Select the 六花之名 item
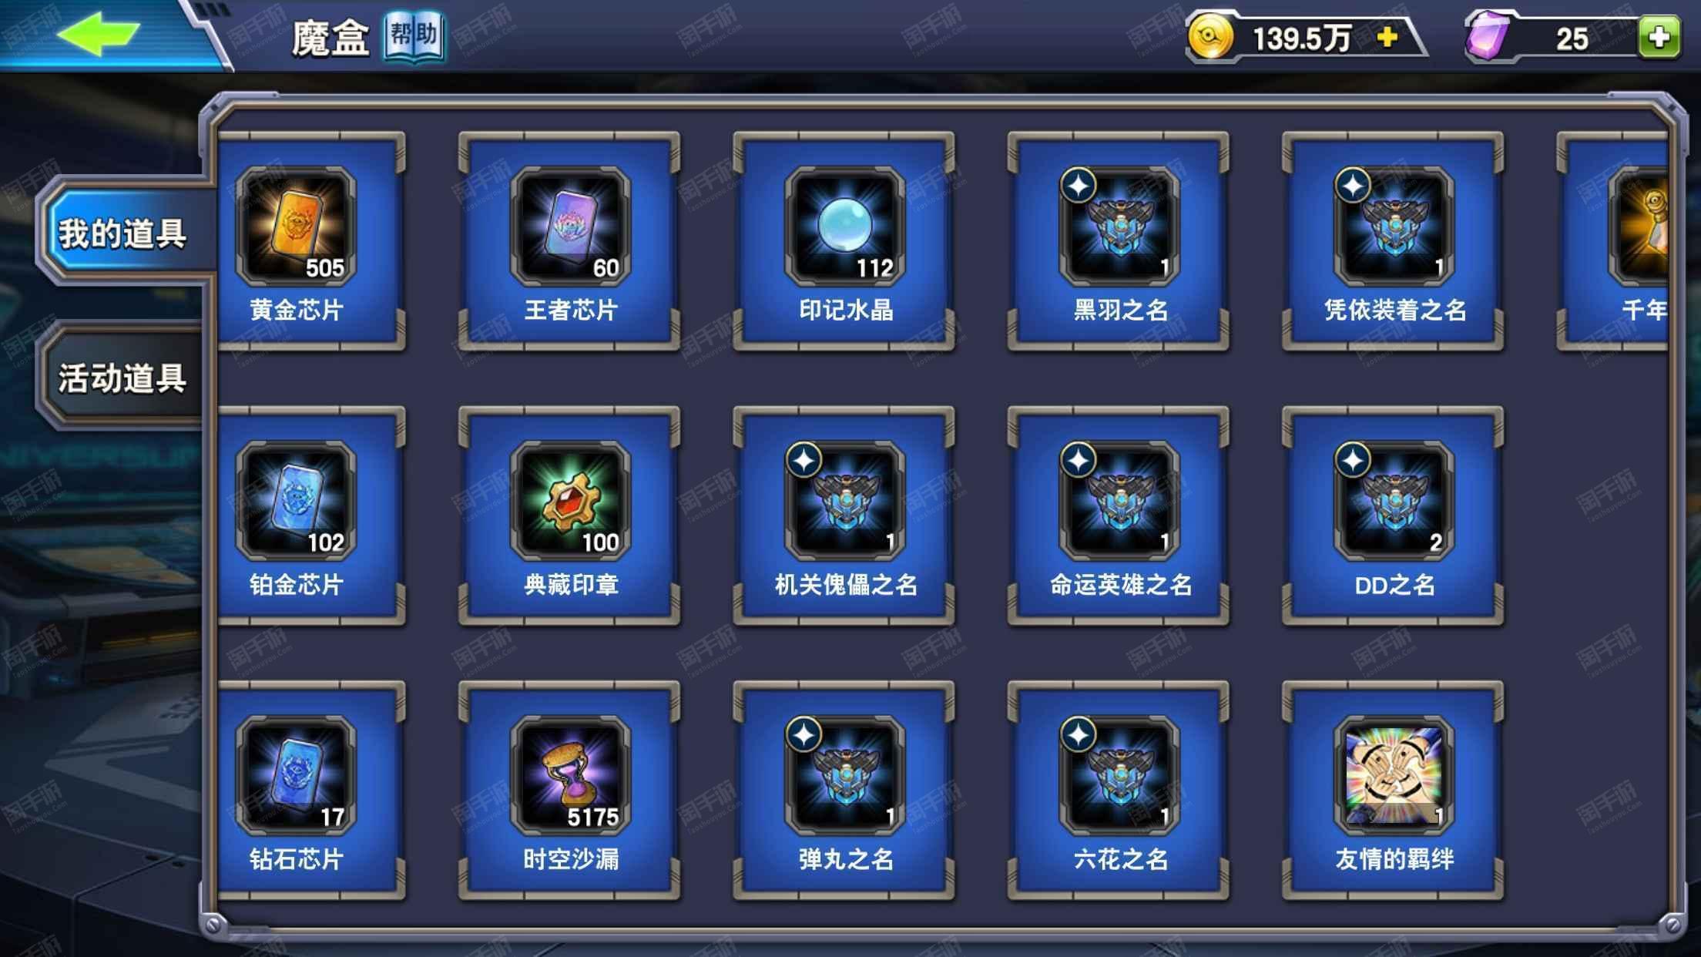 click(1119, 790)
